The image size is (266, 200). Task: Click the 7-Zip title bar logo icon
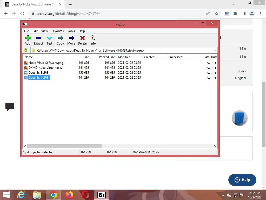25,24
